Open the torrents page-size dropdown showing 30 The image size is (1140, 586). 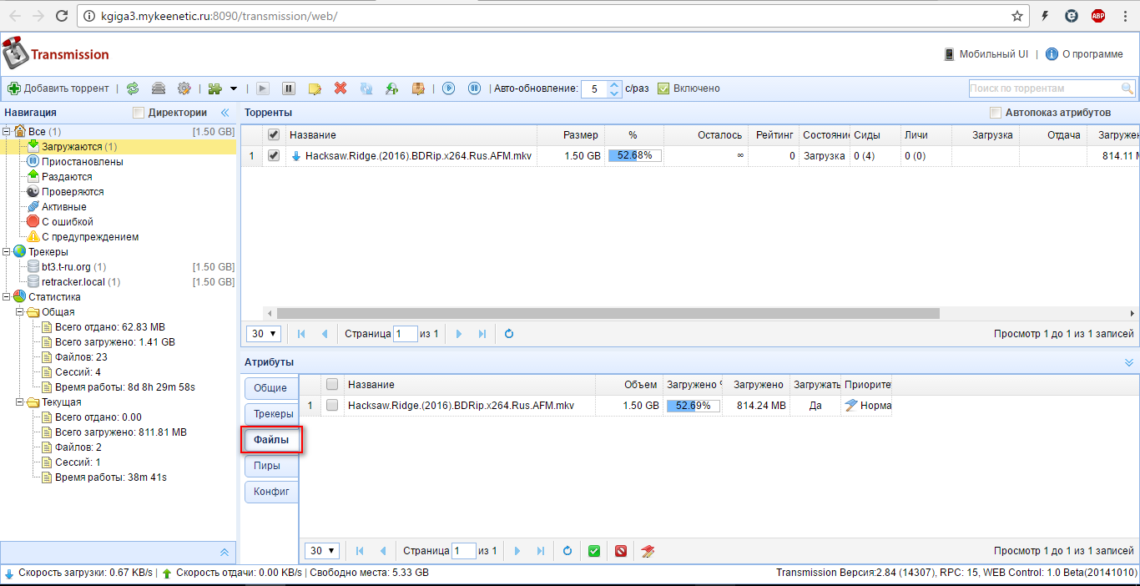[264, 334]
